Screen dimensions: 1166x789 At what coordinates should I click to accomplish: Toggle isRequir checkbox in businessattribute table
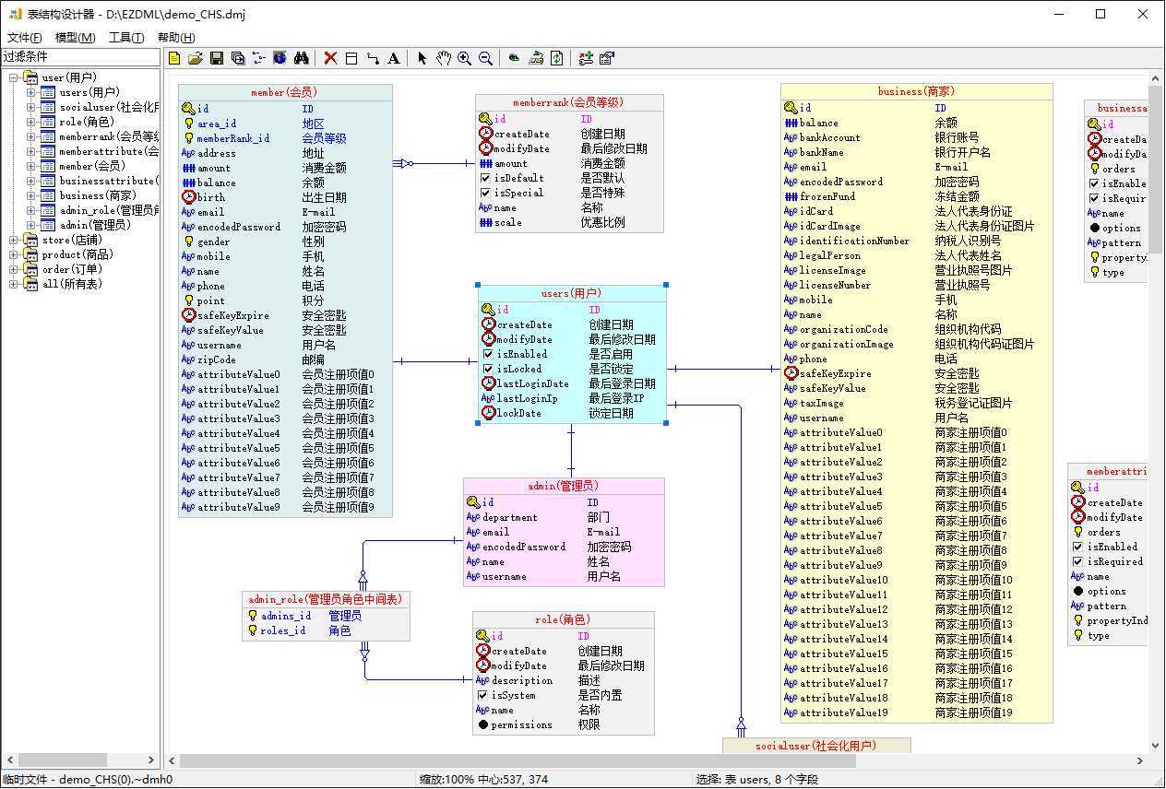pyautogui.click(x=1095, y=198)
